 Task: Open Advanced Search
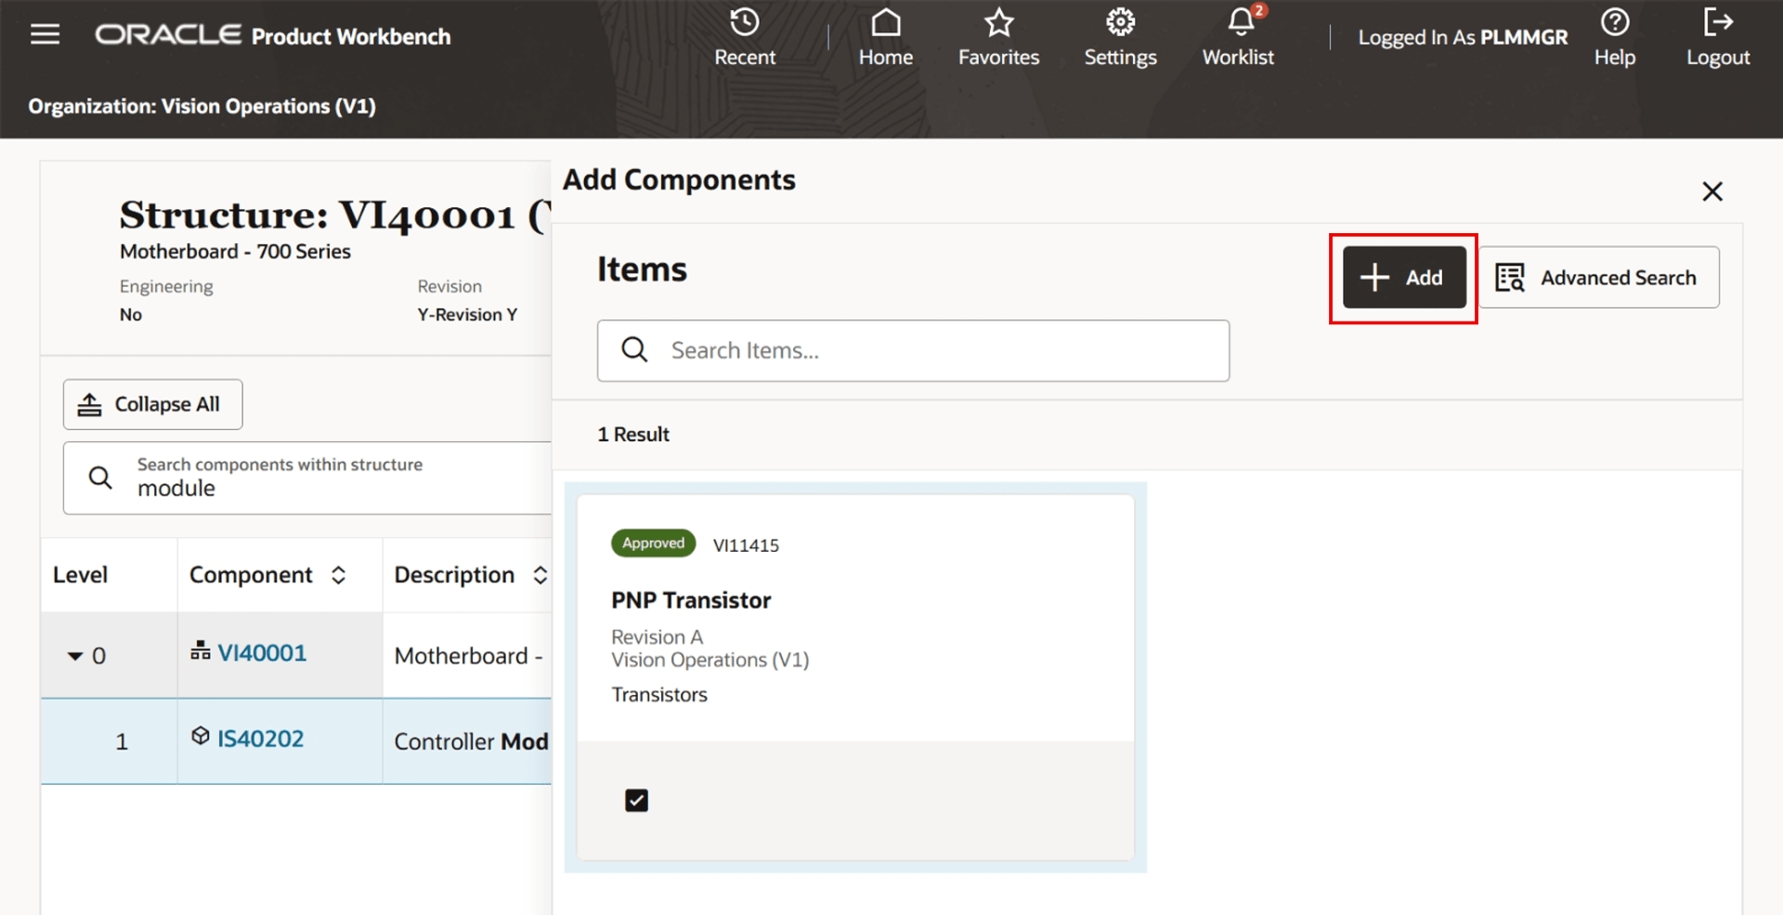[x=1599, y=277]
